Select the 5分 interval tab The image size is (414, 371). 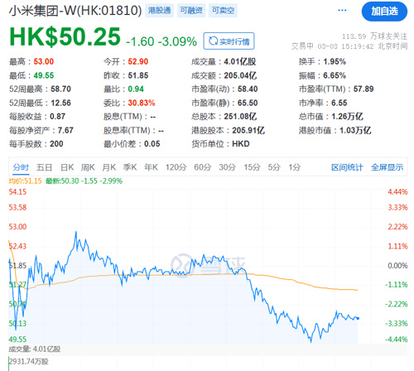(x=274, y=167)
